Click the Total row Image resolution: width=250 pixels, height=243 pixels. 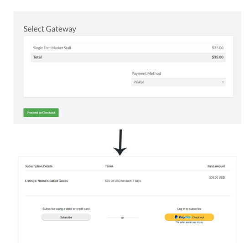pyautogui.click(x=128, y=57)
